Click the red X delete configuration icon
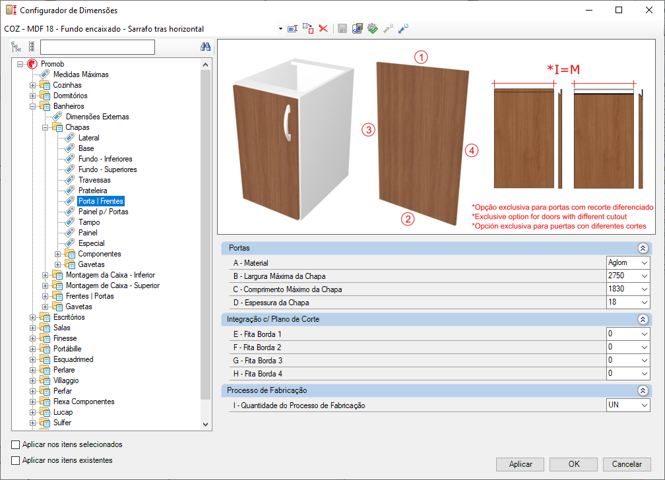665x480 pixels. 323,29
